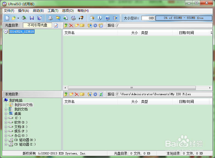Create new folder in local directory toolbar
Image resolution: width=215 pixels, height=158 pixels.
point(71,94)
